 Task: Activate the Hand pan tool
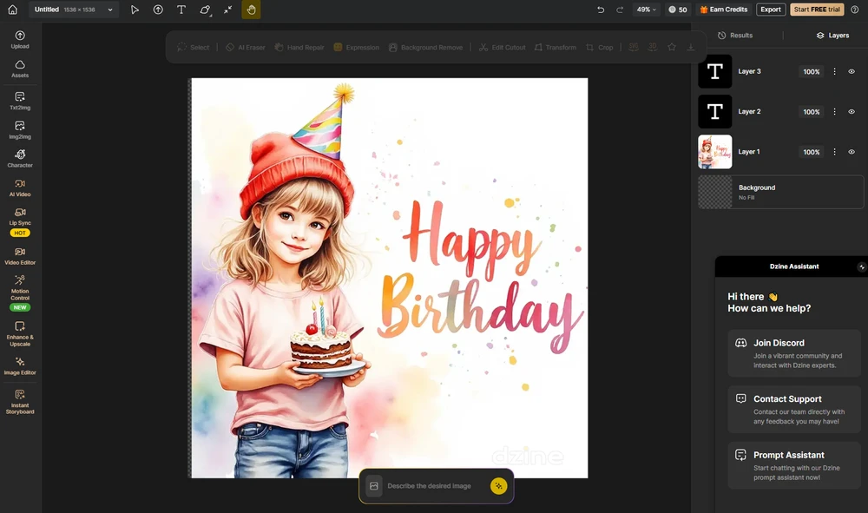tap(251, 10)
